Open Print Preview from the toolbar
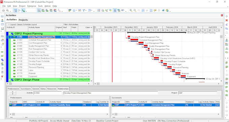 point(7,10)
